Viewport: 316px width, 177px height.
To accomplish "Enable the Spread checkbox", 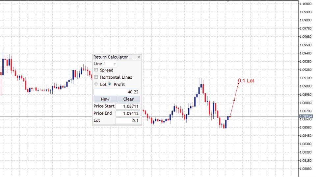I will 96,70.
